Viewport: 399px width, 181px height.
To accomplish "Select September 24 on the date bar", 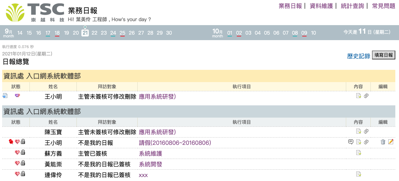I will coord(113,33).
